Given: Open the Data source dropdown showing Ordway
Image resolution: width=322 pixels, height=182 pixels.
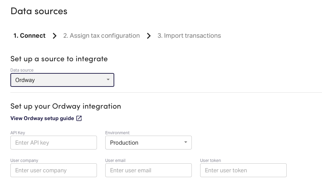Looking at the screenshot, I should pyautogui.click(x=62, y=80).
